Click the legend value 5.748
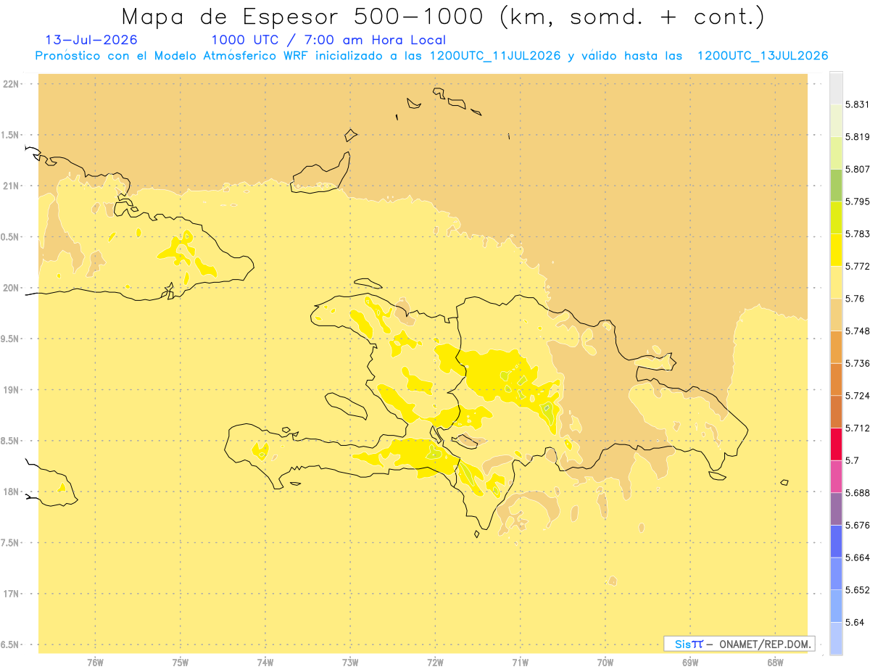 [857, 331]
